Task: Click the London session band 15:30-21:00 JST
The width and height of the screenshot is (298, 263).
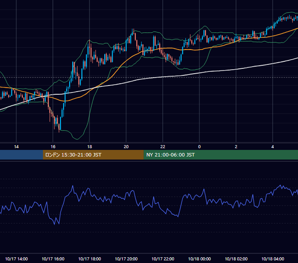Action: coord(93,155)
